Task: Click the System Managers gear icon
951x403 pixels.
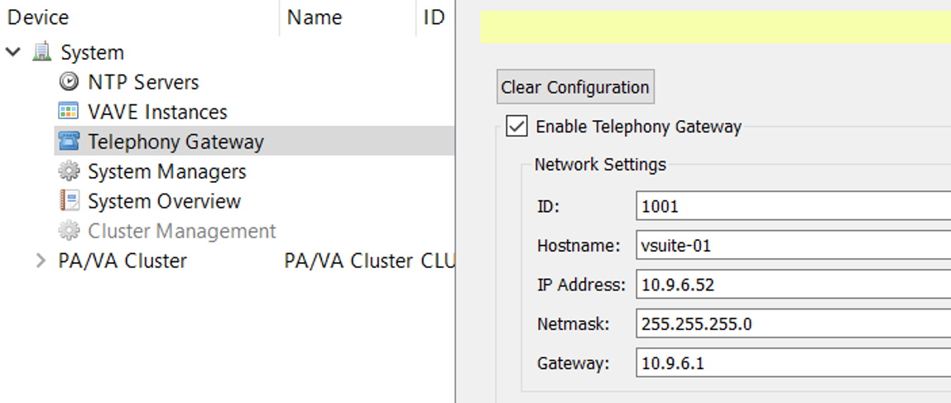Action: pyautogui.click(x=69, y=171)
